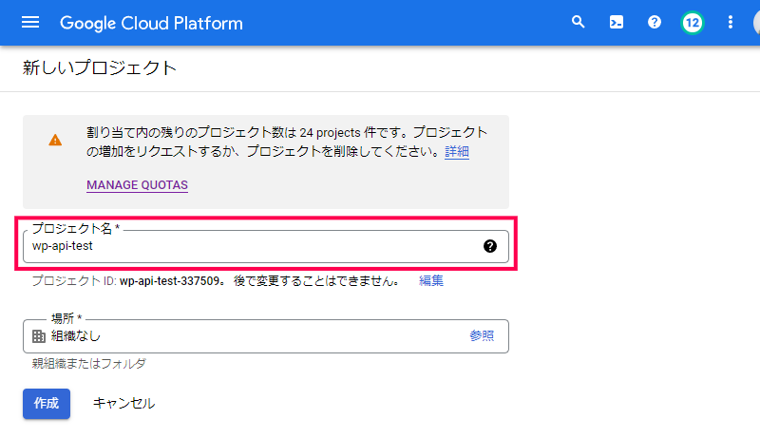Open the three-dot settings menu
Image resolution: width=760 pixels, height=438 pixels.
click(x=730, y=22)
